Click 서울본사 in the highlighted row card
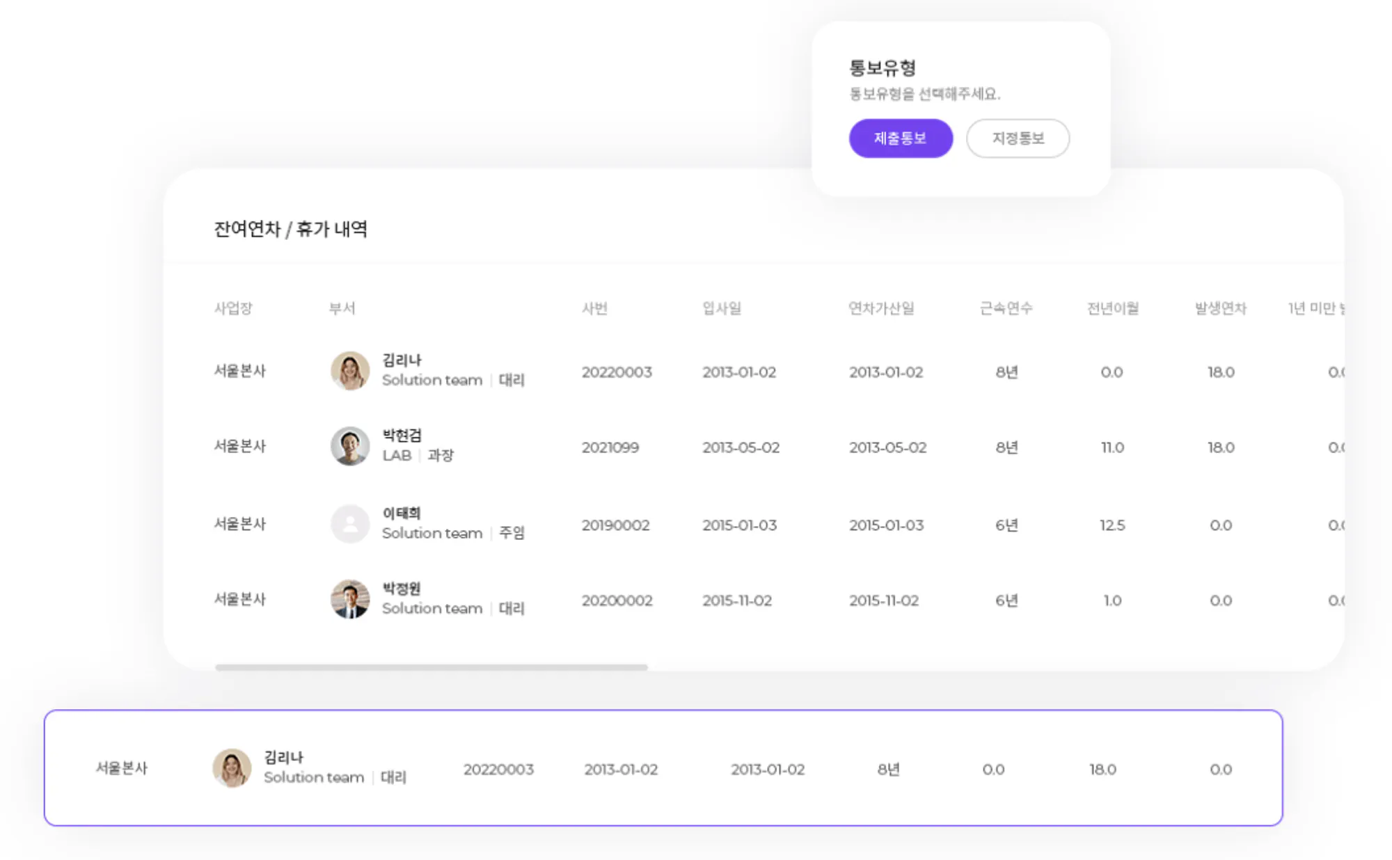 [x=122, y=768]
